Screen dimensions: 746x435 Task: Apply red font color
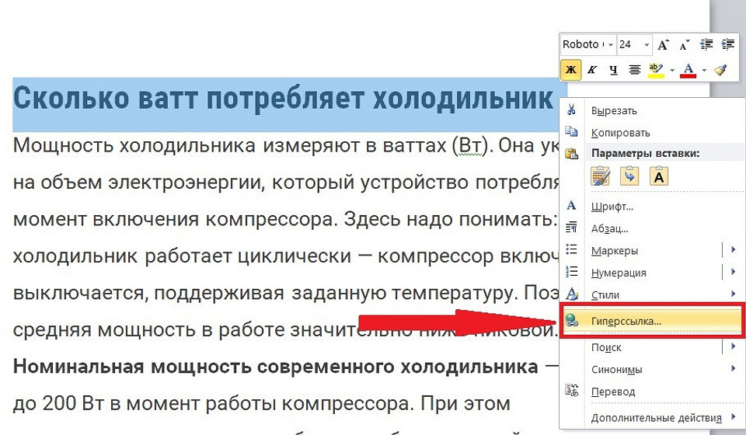click(x=688, y=70)
